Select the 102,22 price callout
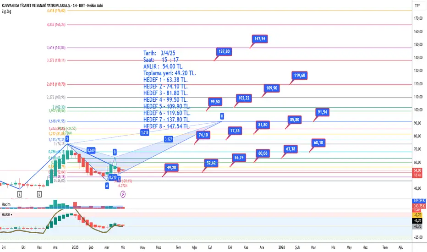 pyautogui.click(x=244, y=98)
